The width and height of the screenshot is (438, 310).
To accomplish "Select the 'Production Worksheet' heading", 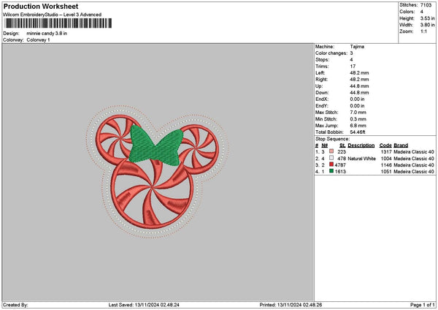I will [41, 6].
